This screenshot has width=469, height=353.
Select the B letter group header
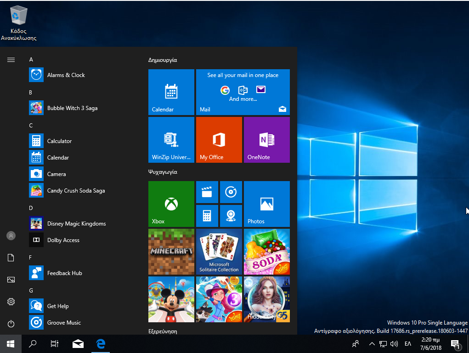[x=30, y=93]
